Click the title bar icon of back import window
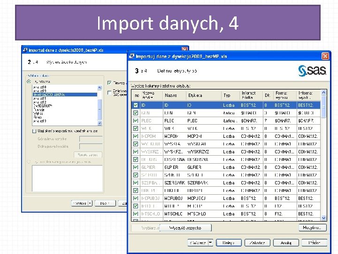This screenshot has width=338, height=254. click(25, 50)
